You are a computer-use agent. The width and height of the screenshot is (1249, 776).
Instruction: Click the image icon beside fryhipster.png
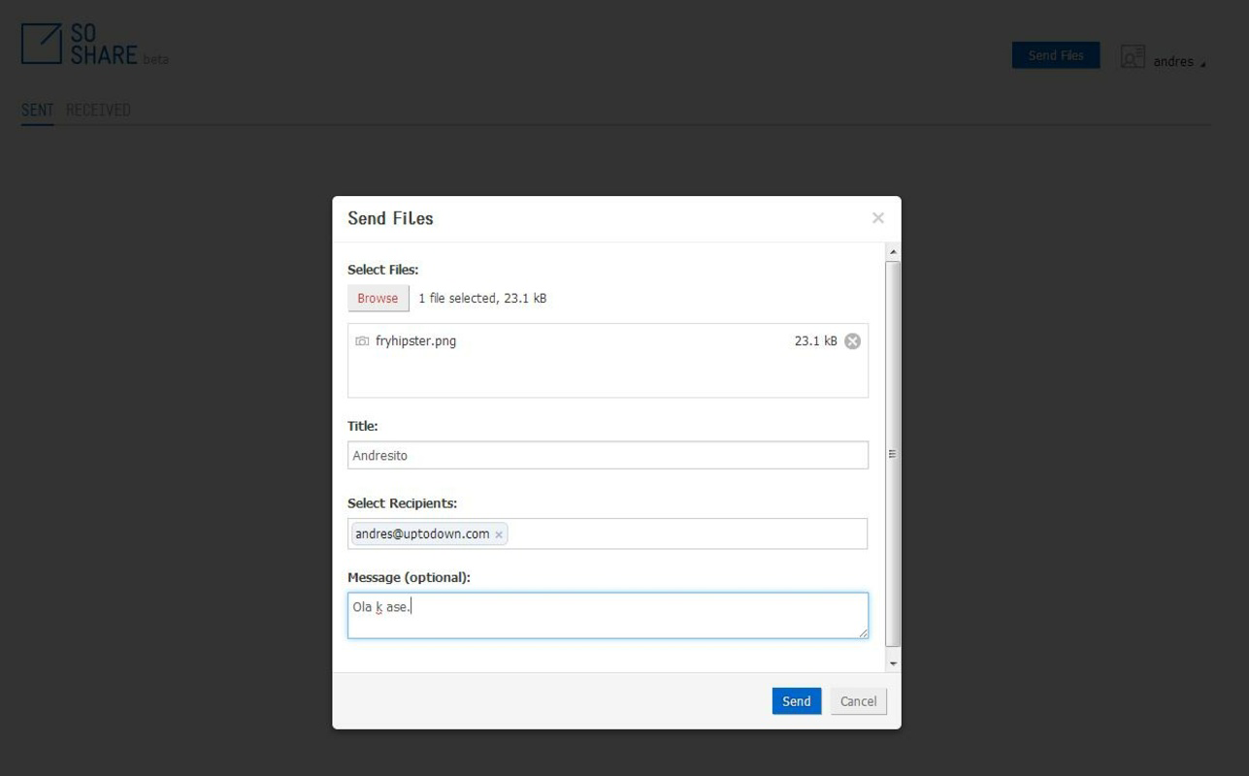pyautogui.click(x=362, y=341)
